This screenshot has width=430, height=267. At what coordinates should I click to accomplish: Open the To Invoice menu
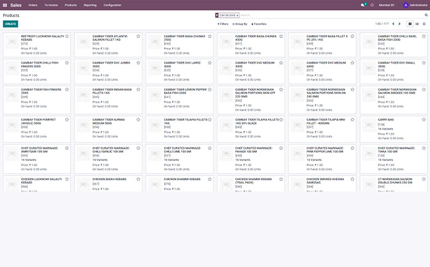(51, 5)
